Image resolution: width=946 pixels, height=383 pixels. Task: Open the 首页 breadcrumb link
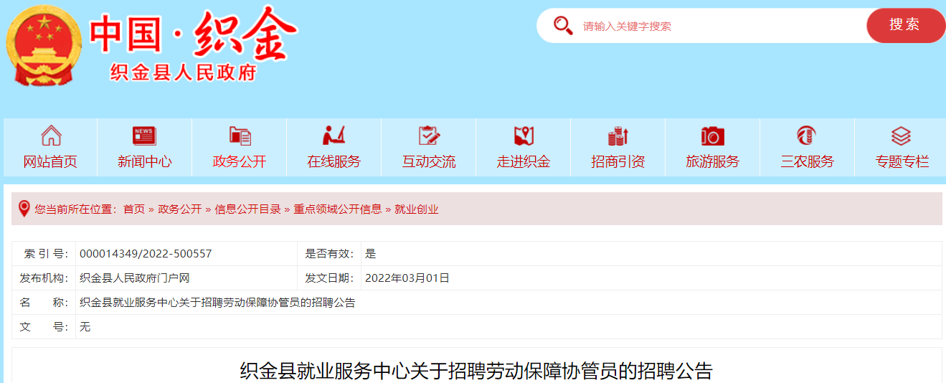134,209
